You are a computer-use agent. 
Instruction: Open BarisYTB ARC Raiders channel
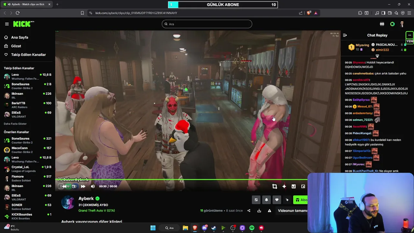27,105
